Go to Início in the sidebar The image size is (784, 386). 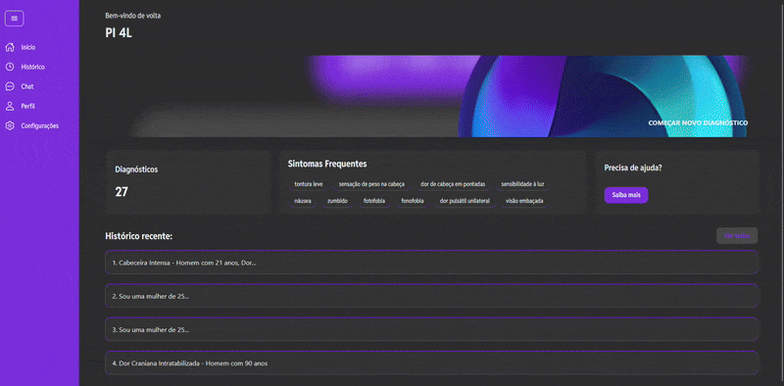(x=28, y=47)
